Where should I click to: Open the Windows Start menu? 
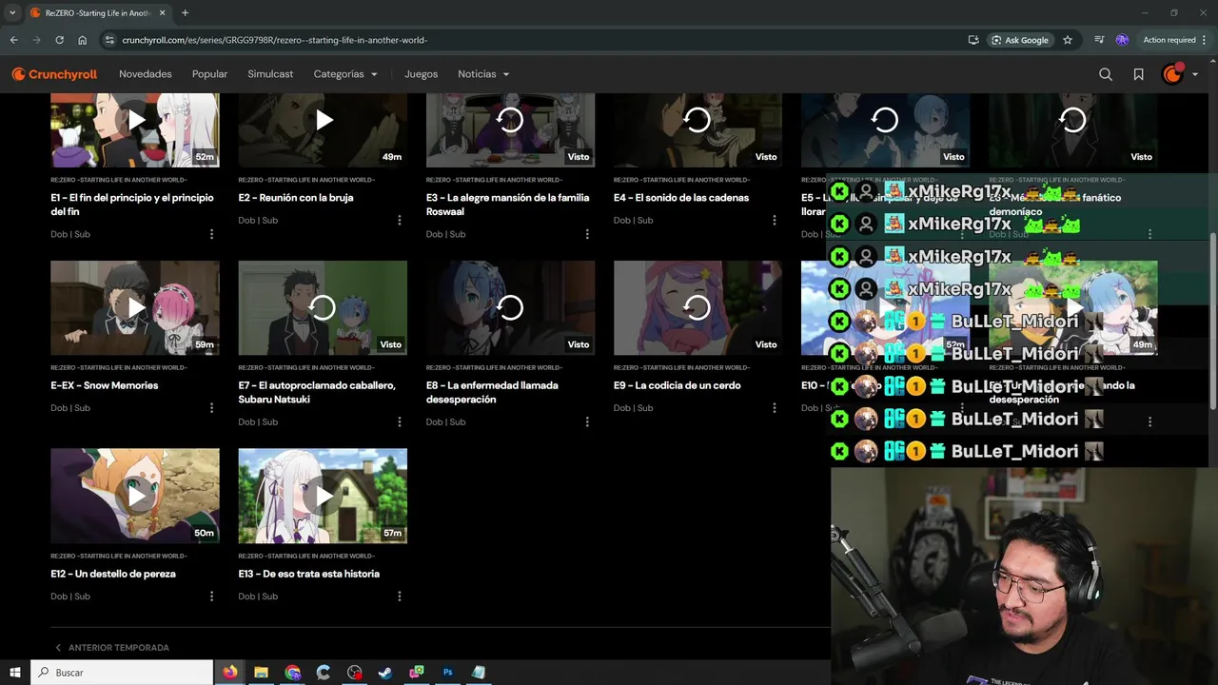(15, 673)
